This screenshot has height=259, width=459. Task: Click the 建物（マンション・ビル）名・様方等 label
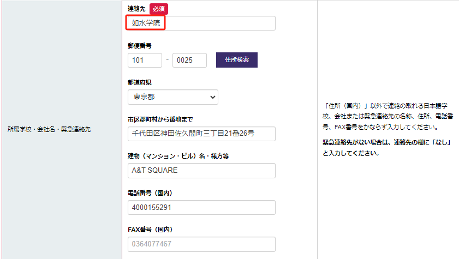[178, 156]
